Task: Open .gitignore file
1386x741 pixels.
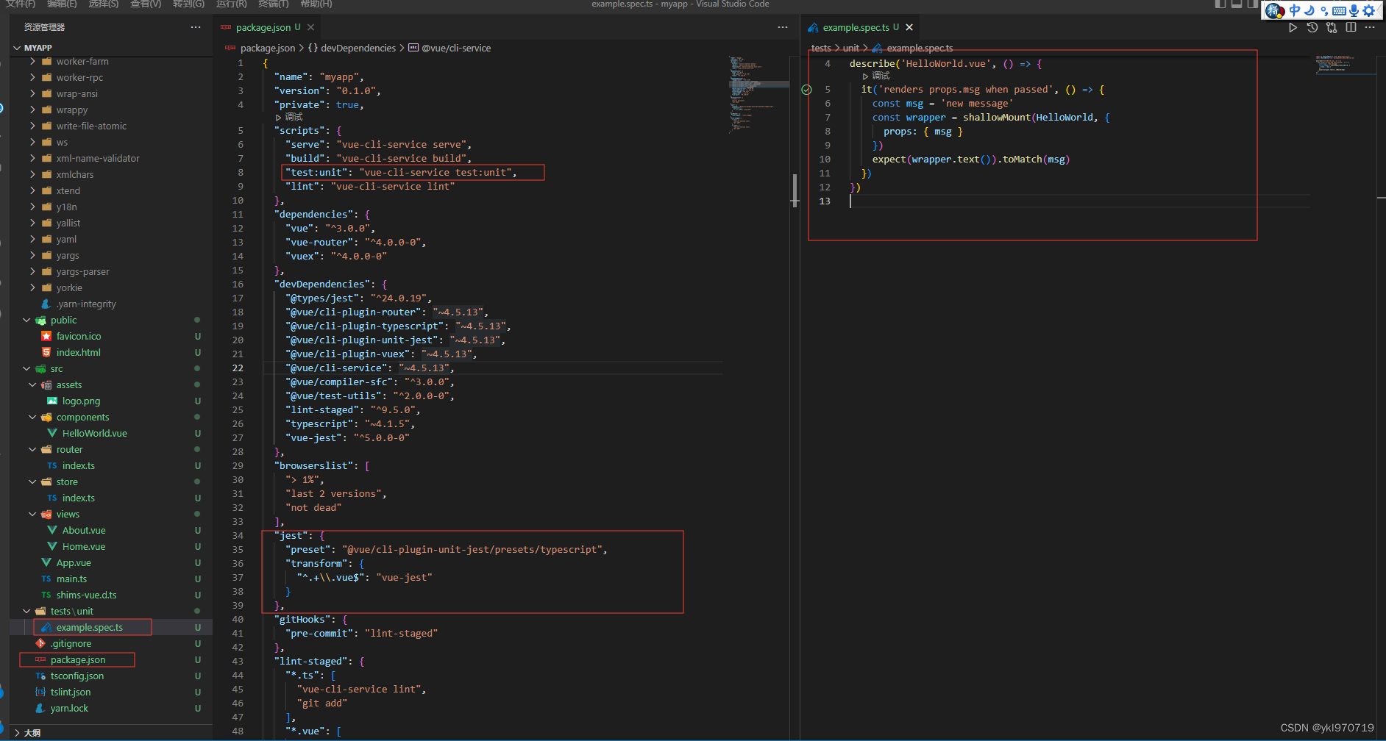Action: pyautogui.click(x=111, y=643)
